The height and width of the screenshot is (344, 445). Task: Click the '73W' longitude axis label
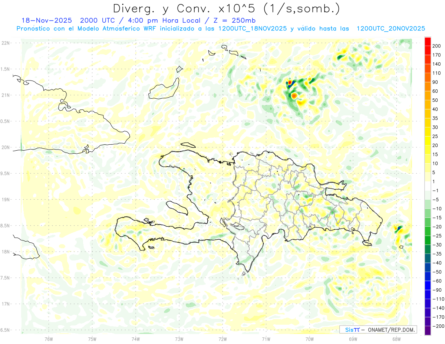[179, 339]
